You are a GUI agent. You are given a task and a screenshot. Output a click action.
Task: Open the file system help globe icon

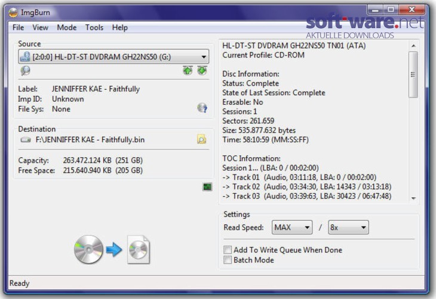pyautogui.click(x=202, y=108)
